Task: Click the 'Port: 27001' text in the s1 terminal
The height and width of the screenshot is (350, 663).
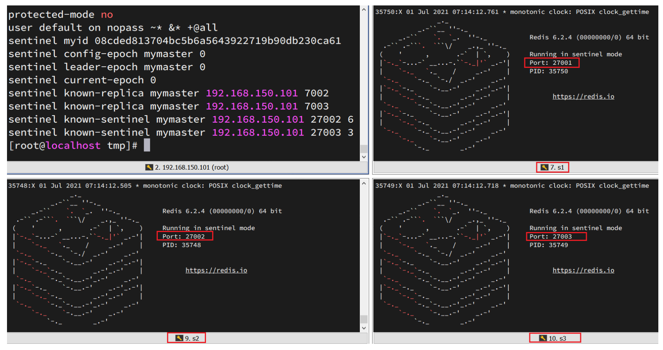Action: (550, 63)
